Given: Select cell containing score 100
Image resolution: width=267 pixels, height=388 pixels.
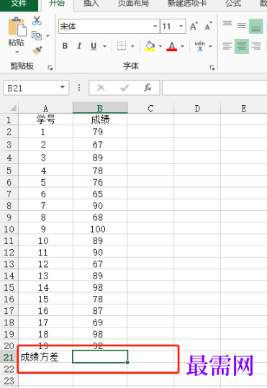Looking at the screenshot, I should 100,229.
